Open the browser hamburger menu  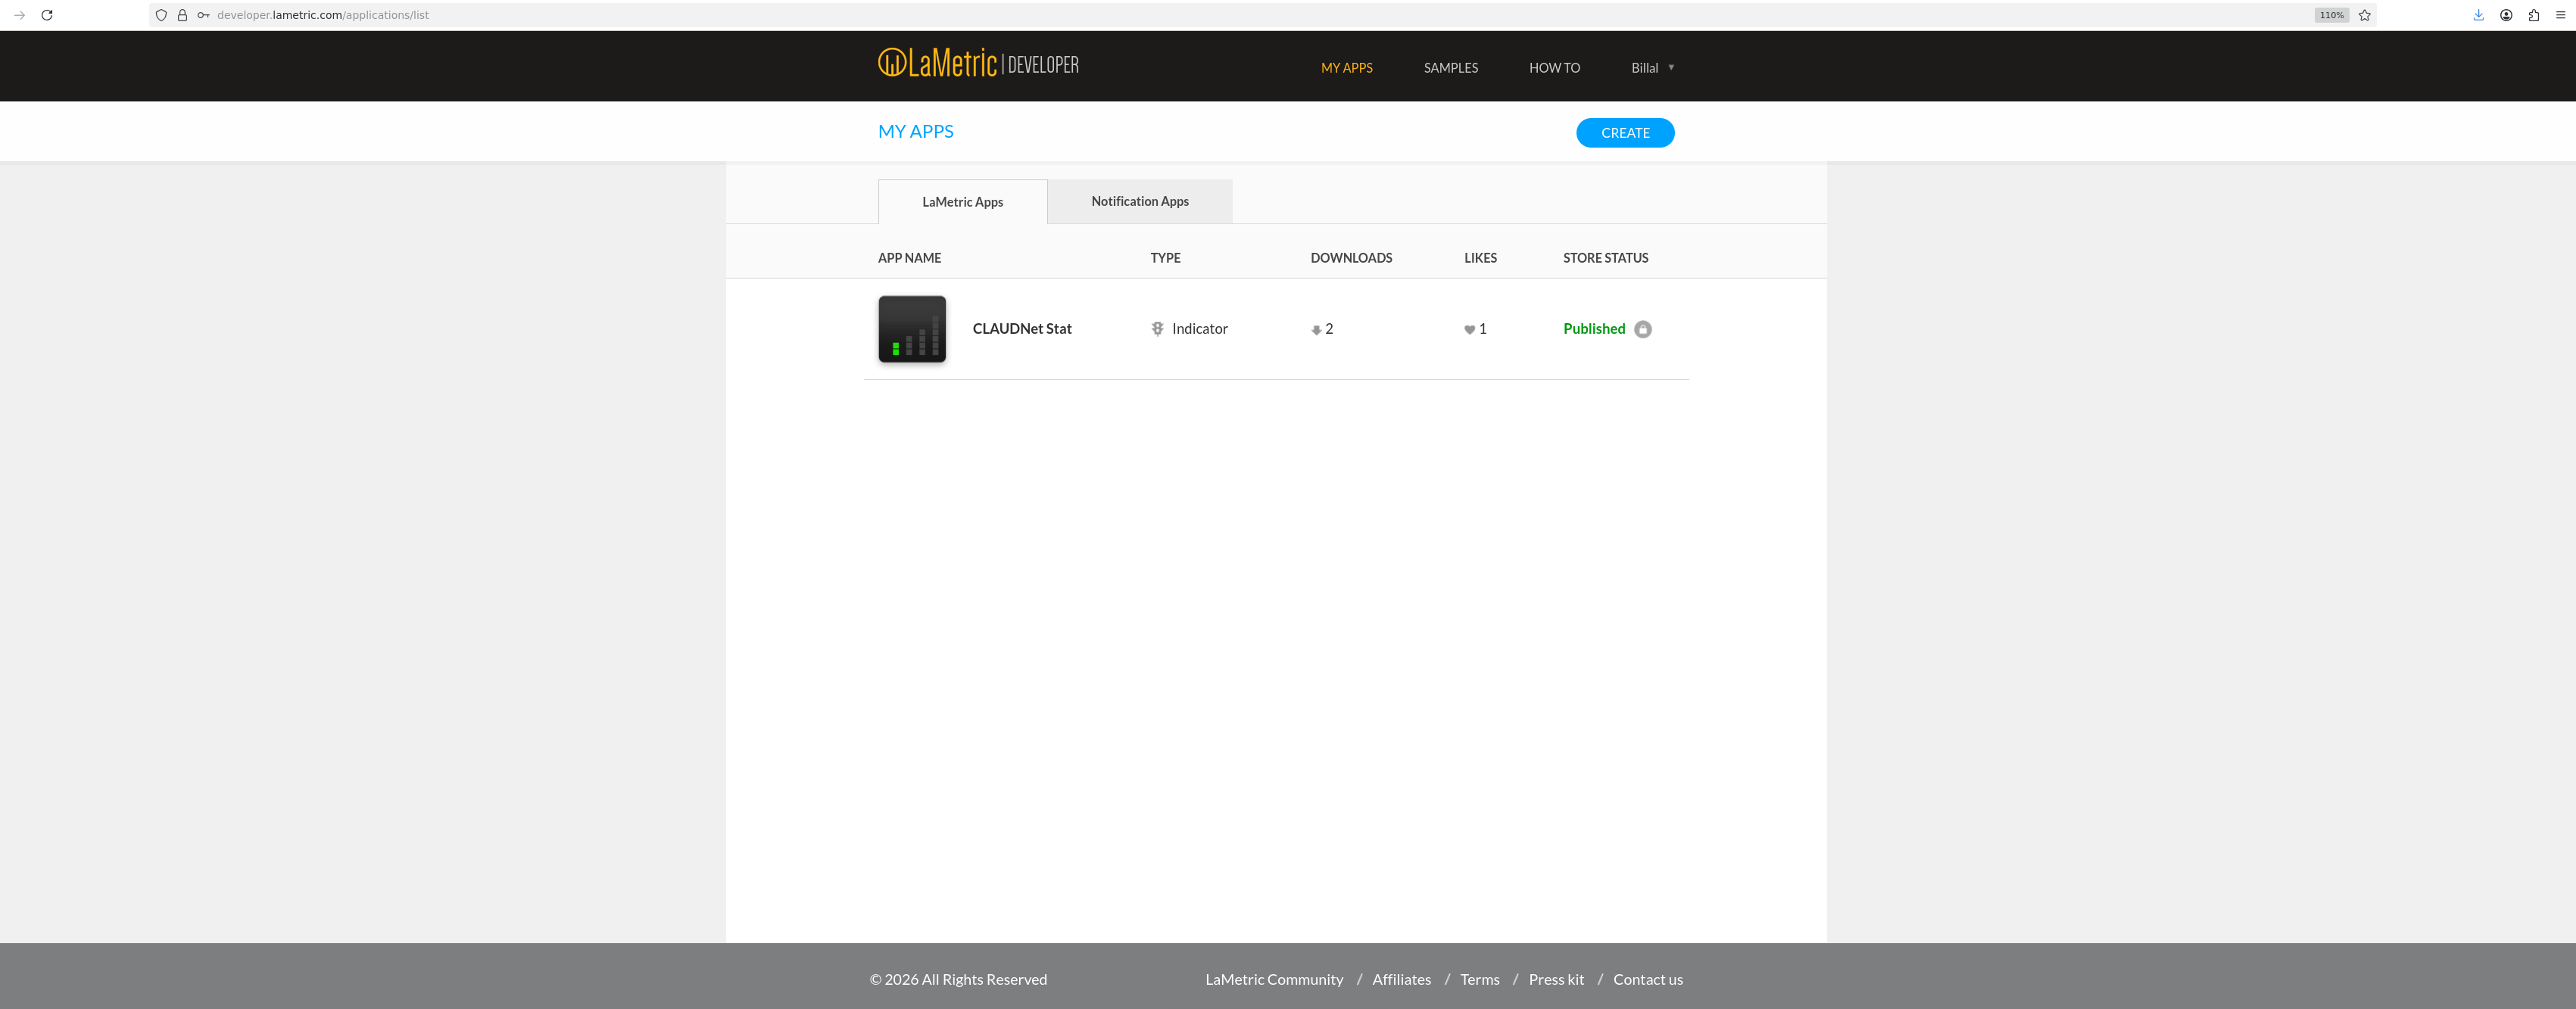tap(2560, 15)
